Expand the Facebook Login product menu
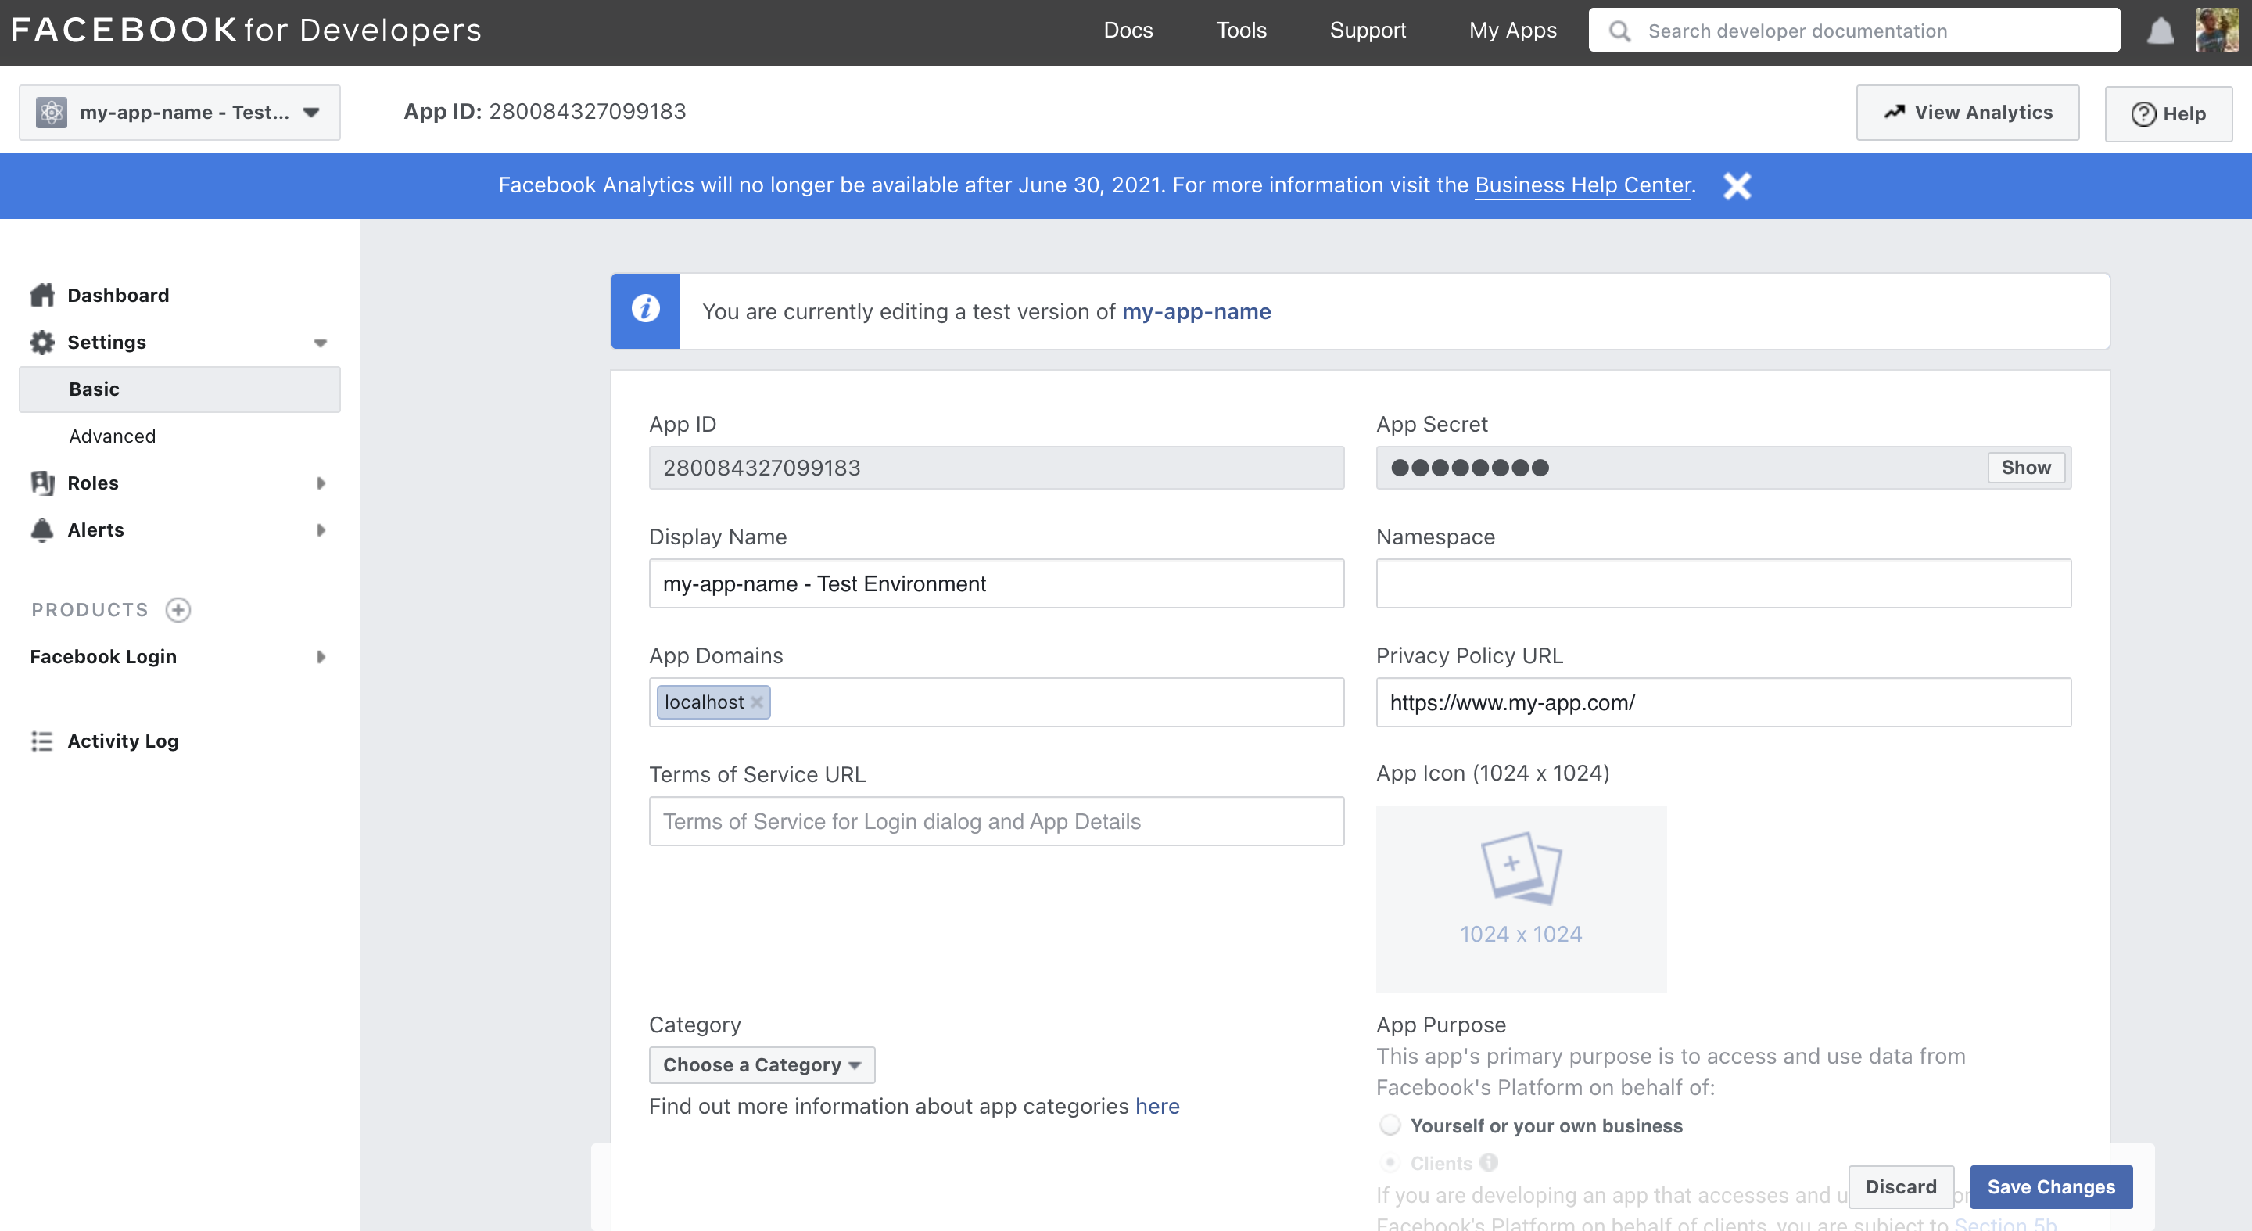Viewport: 2252px width, 1231px height. click(320, 657)
